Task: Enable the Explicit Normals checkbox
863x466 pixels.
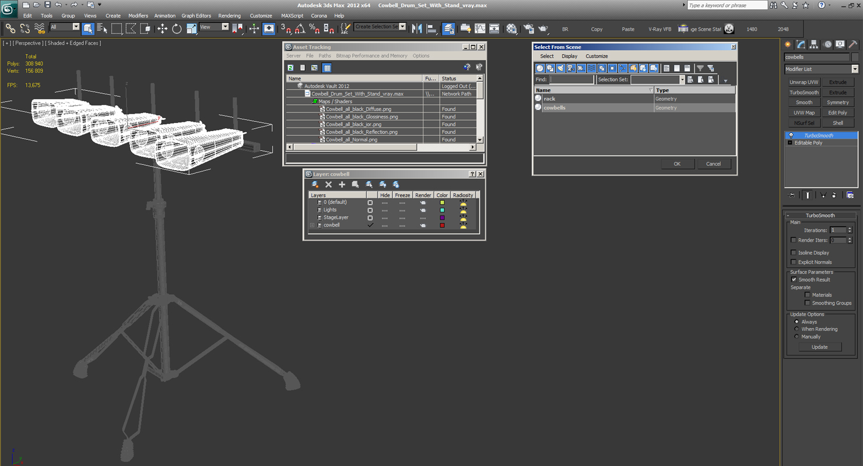Action: click(x=794, y=262)
